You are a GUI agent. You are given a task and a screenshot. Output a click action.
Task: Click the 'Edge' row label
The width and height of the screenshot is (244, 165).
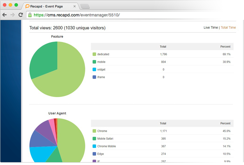pyautogui.click(x=100, y=154)
